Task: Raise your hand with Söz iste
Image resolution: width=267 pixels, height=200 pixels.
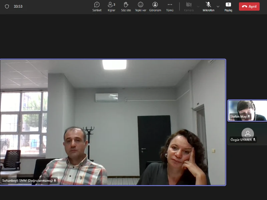Action: click(126, 6)
